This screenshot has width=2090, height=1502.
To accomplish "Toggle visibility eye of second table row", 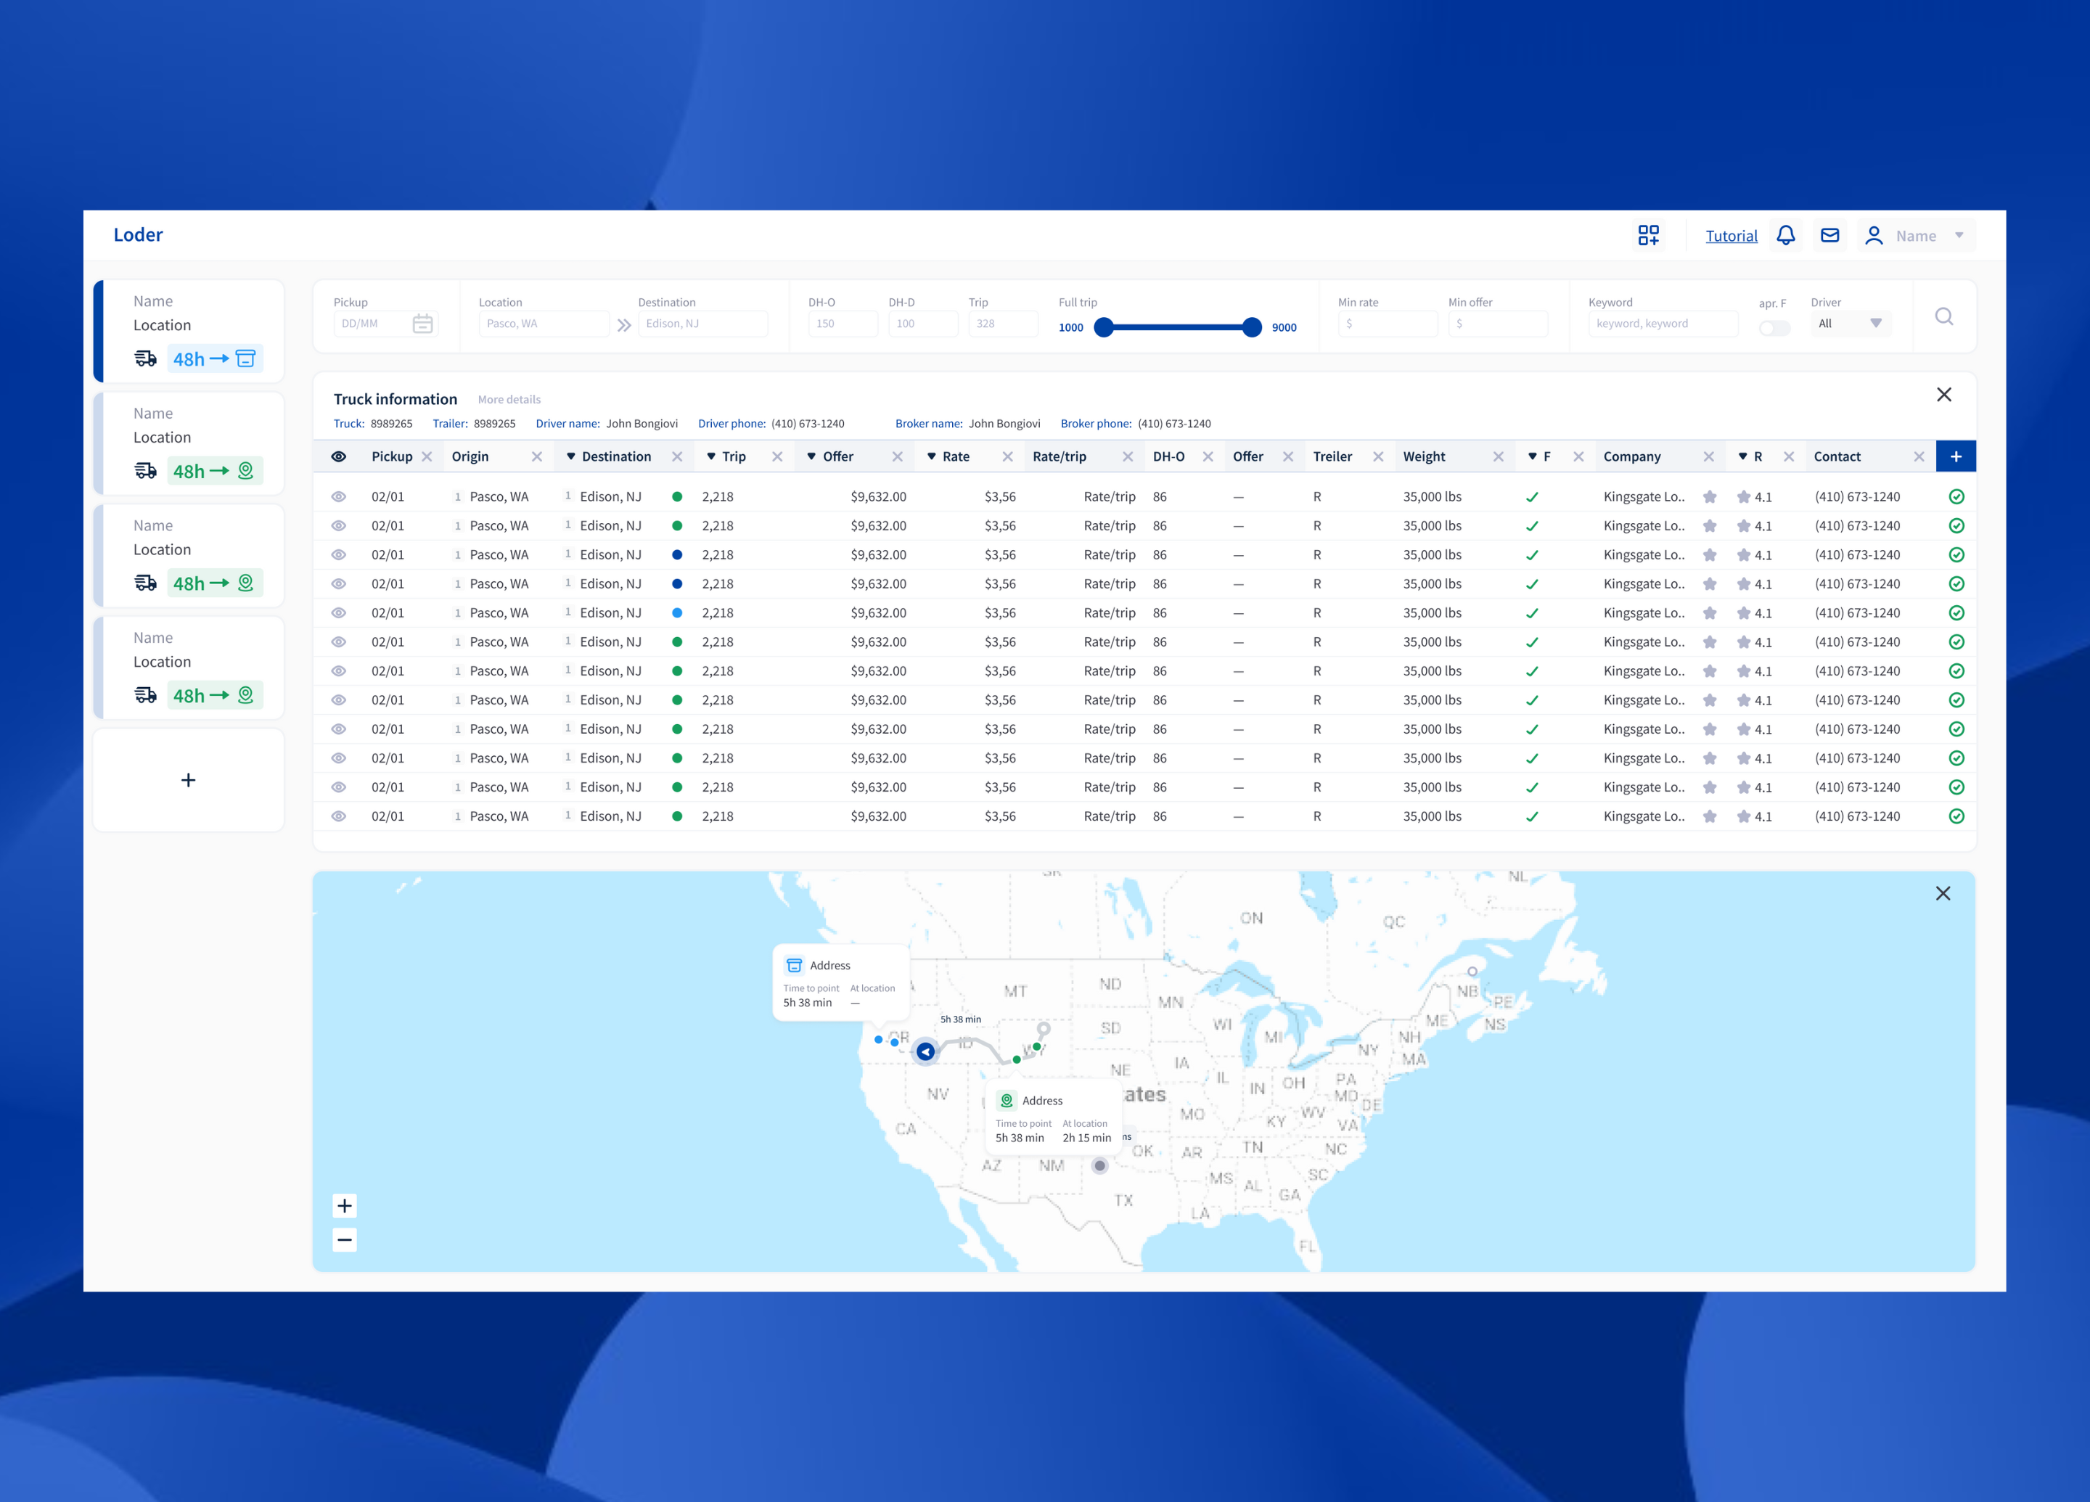I will 338,525.
